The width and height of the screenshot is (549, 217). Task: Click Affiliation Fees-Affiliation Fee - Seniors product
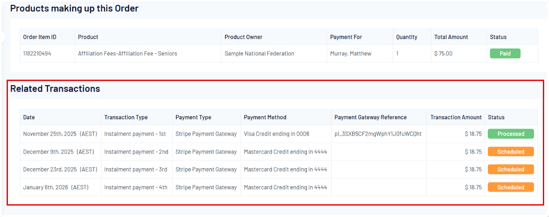(x=127, y=54)
